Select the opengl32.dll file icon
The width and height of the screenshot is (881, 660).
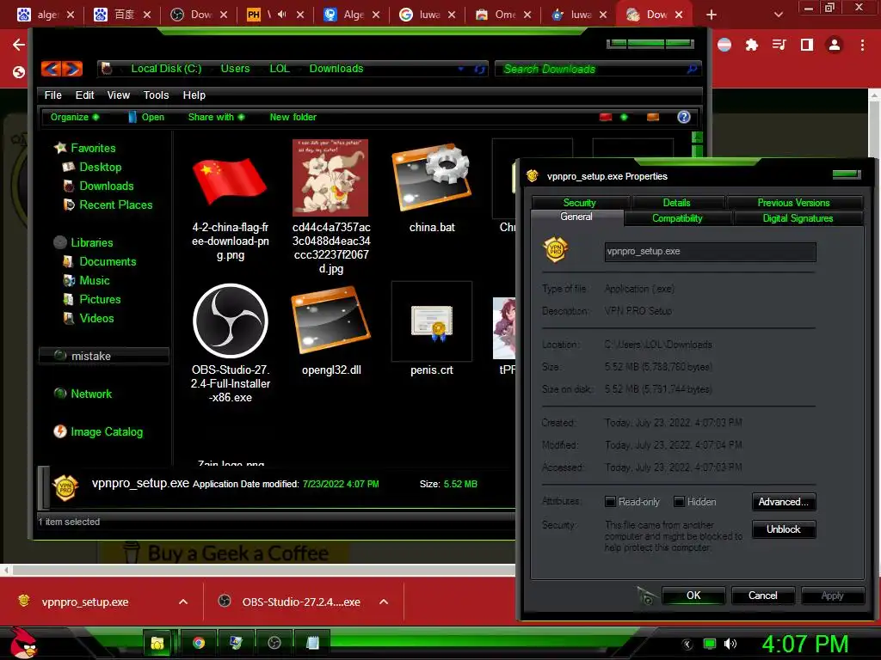(331, 321)
